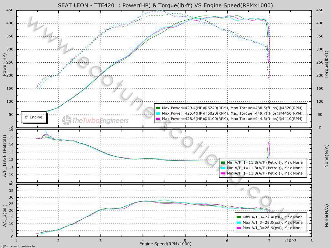Click the 250 tick on Torque(lb·ft) axis
Image resolution: width=331 pixels, height=248 pixels.
click(320, 62)
